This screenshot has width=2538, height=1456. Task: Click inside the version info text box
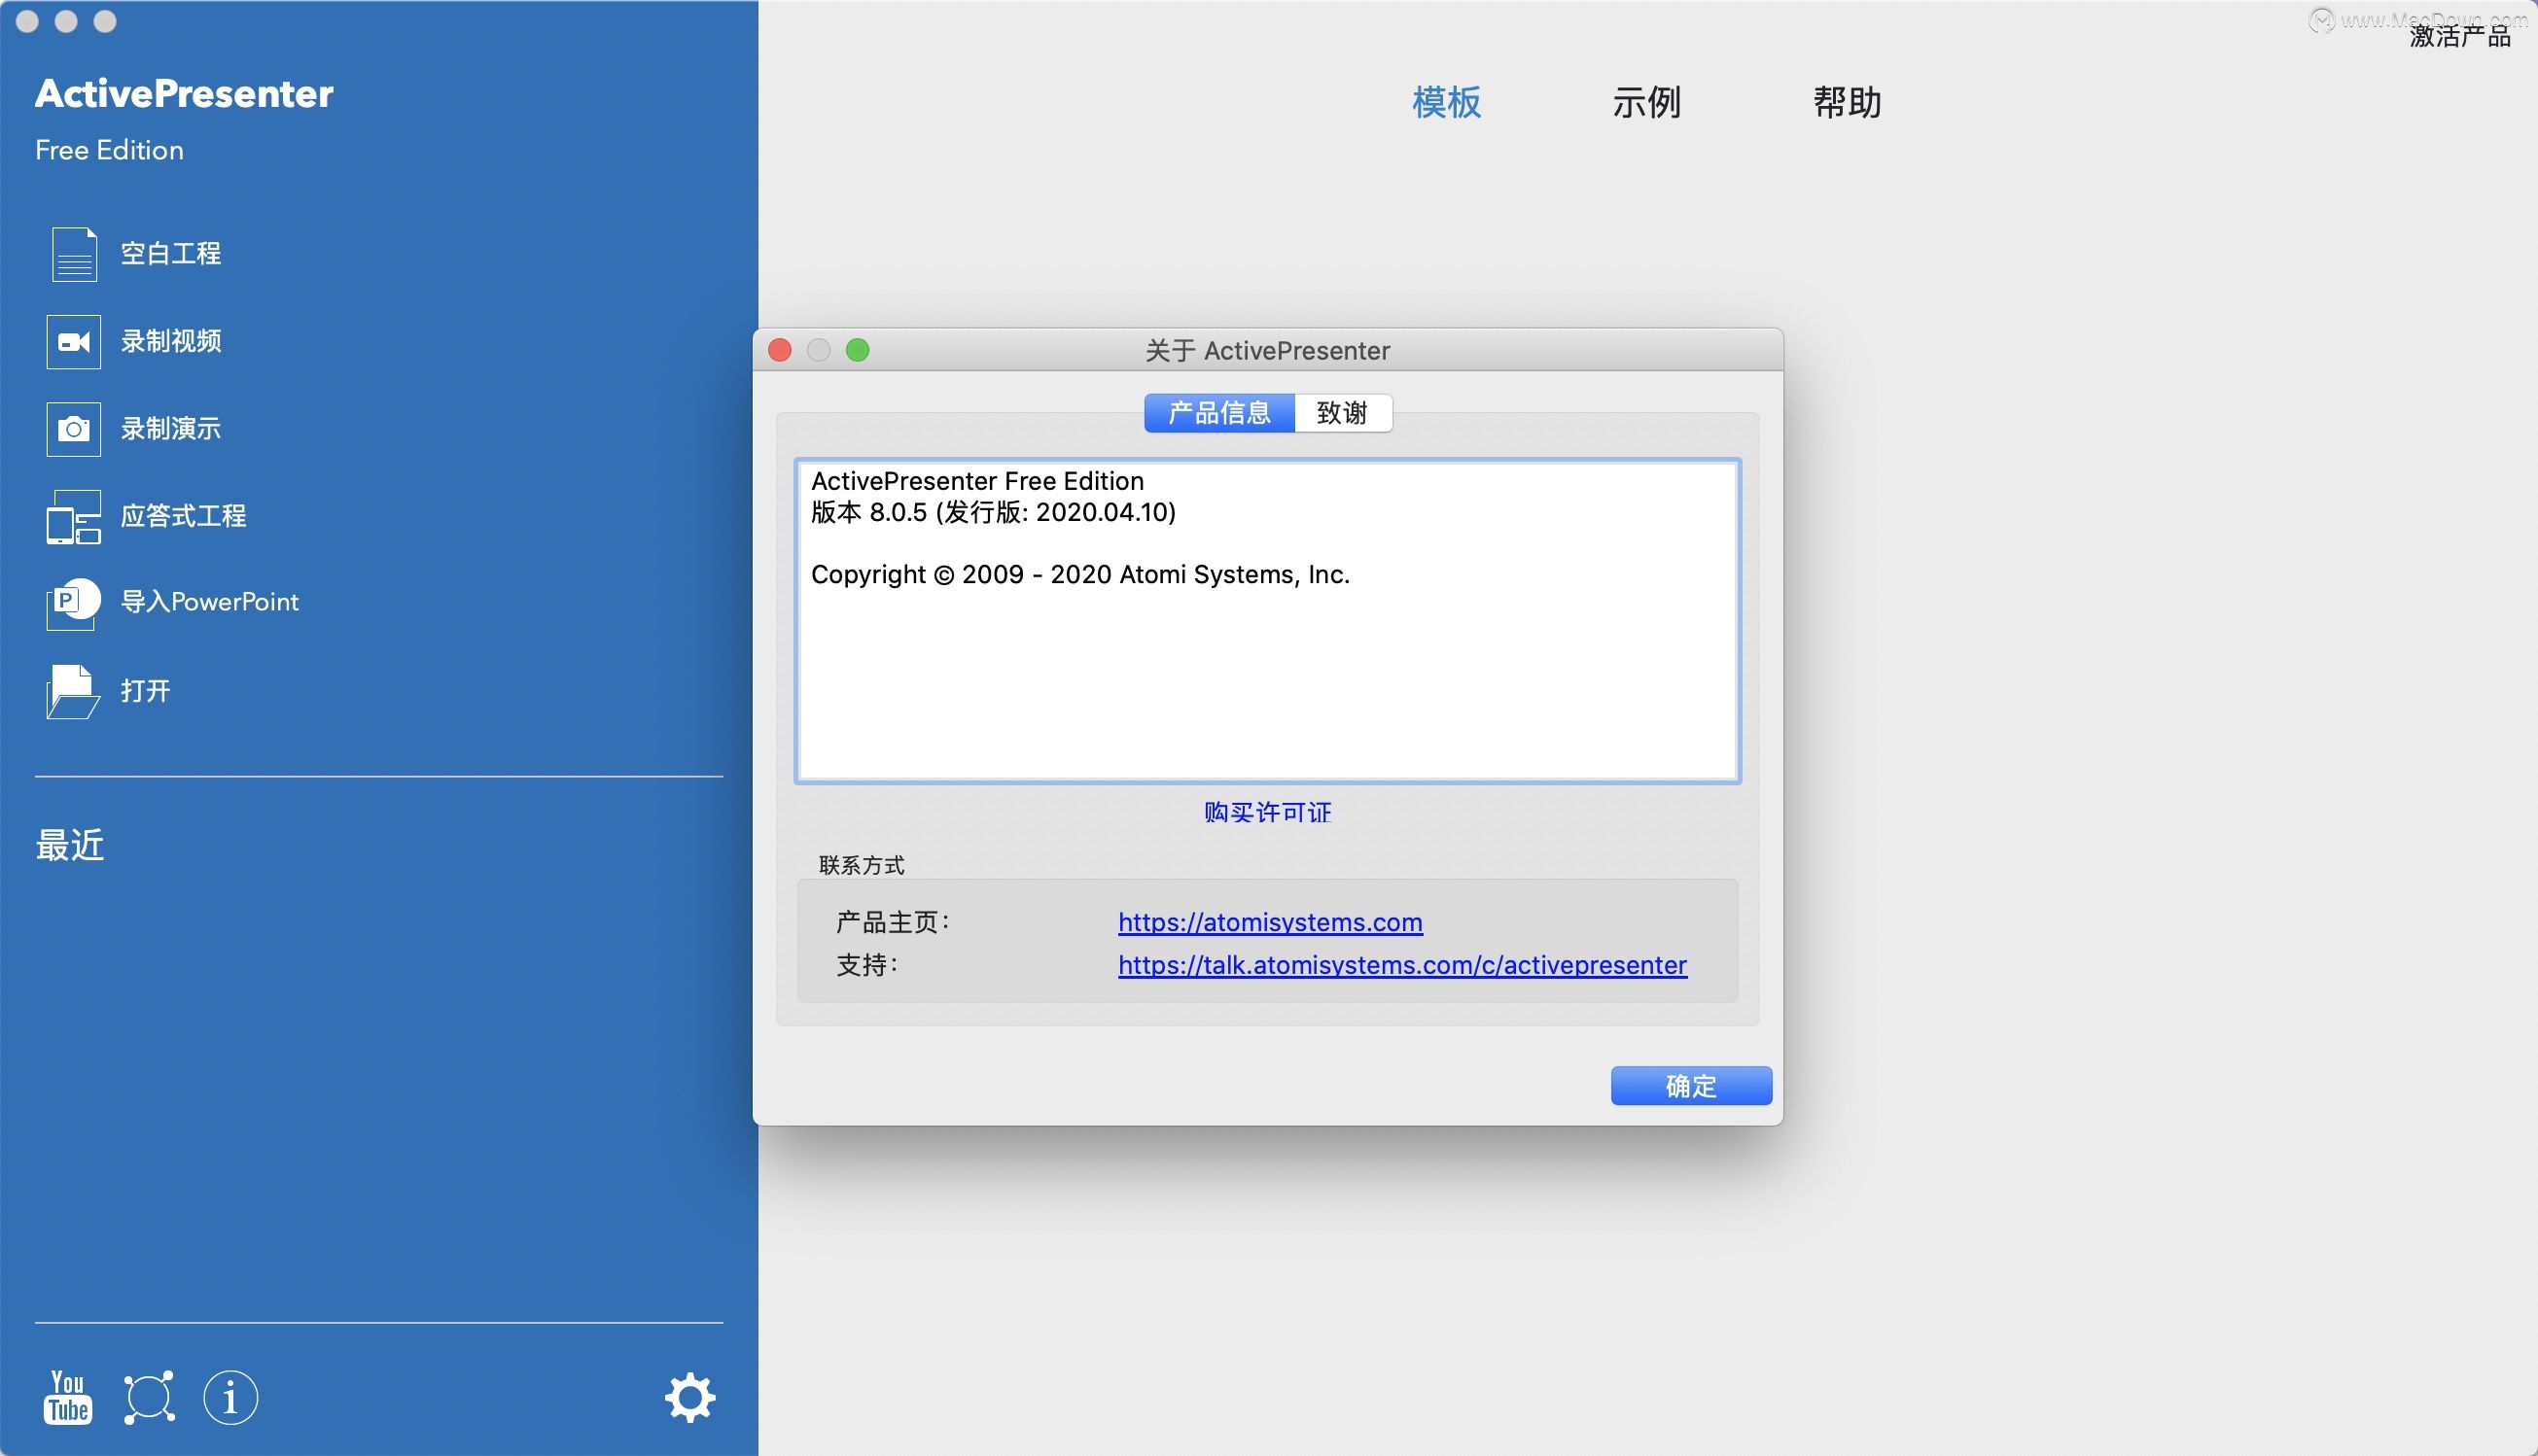pyautogui.click(x=1267, y=621)
